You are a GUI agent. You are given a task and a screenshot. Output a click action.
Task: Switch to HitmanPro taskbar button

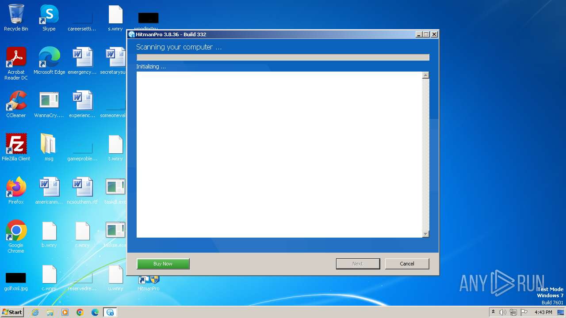tap(110, 312)
